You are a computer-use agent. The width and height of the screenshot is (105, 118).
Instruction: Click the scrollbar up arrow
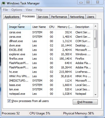(x=95, y=26)
